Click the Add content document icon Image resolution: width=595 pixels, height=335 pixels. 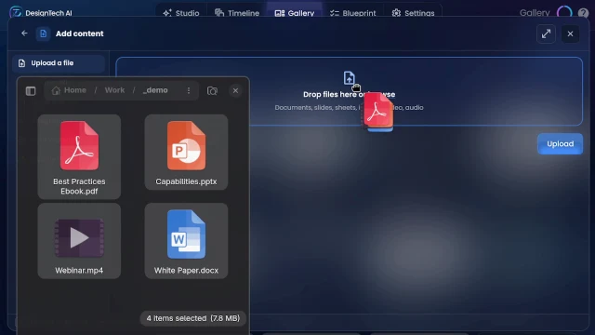click(44, 33)
